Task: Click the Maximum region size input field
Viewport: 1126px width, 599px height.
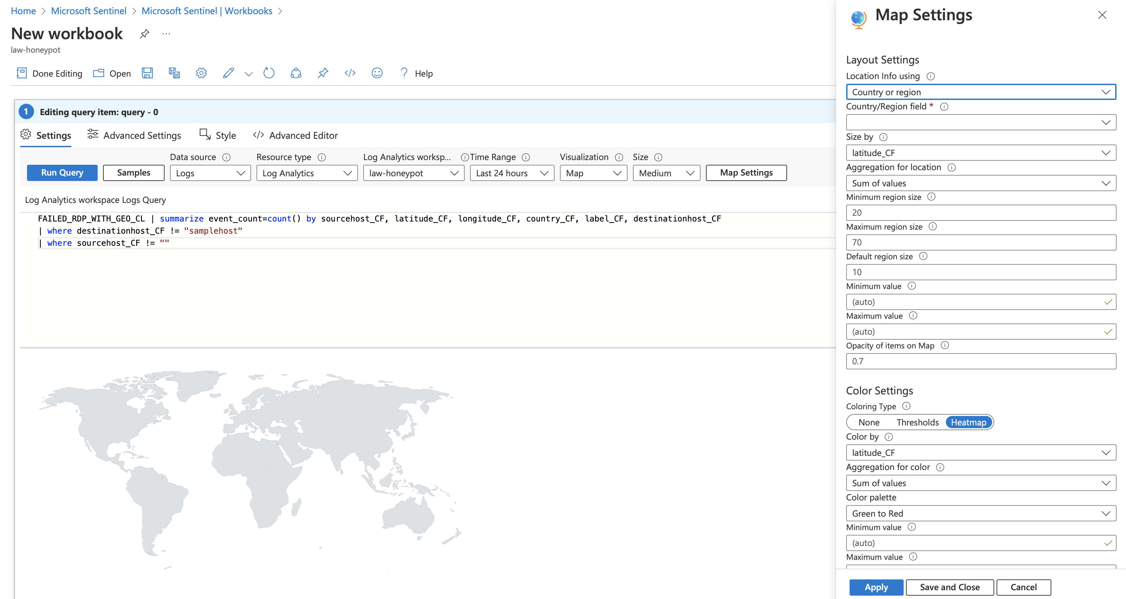Action: point(981,242)
